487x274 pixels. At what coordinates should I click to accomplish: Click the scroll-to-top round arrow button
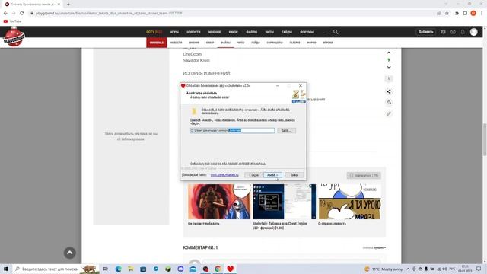point(69,253)
